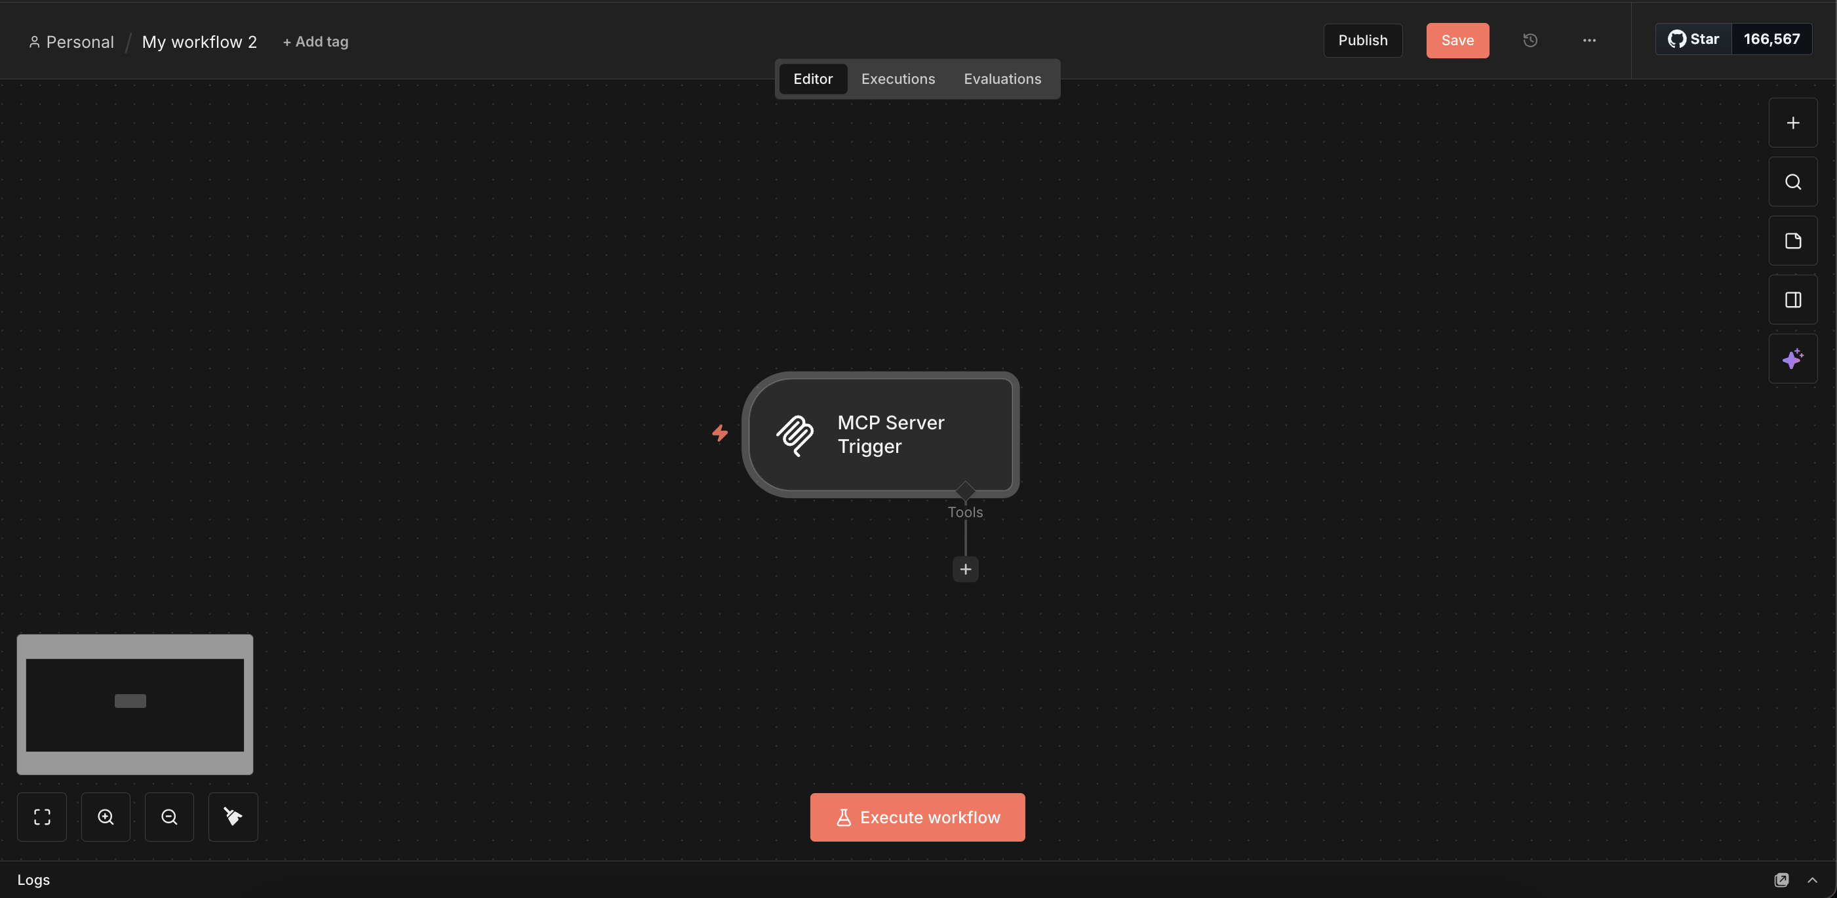Open the right side panel icon
Image resolution: width=1837 pixels, height=898 pixels.
(x=1793, y=299)
